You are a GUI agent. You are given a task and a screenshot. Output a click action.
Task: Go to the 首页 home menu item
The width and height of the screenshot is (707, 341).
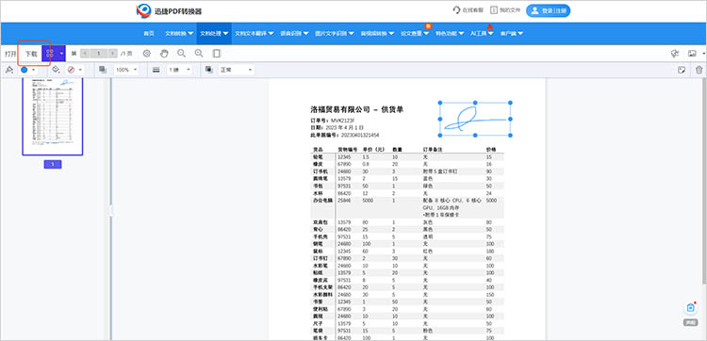pyautogui.click(x=149, y=33)
